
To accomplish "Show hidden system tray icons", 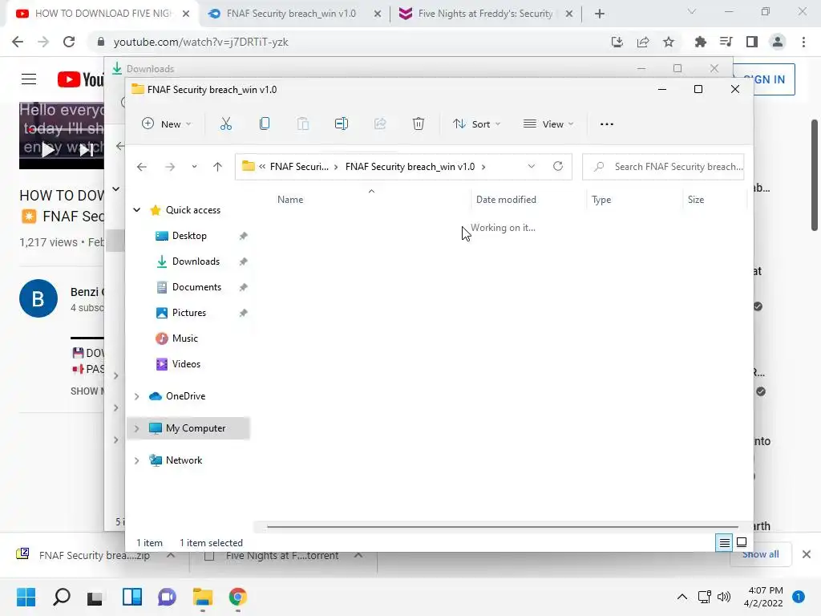I will [681, 597].
